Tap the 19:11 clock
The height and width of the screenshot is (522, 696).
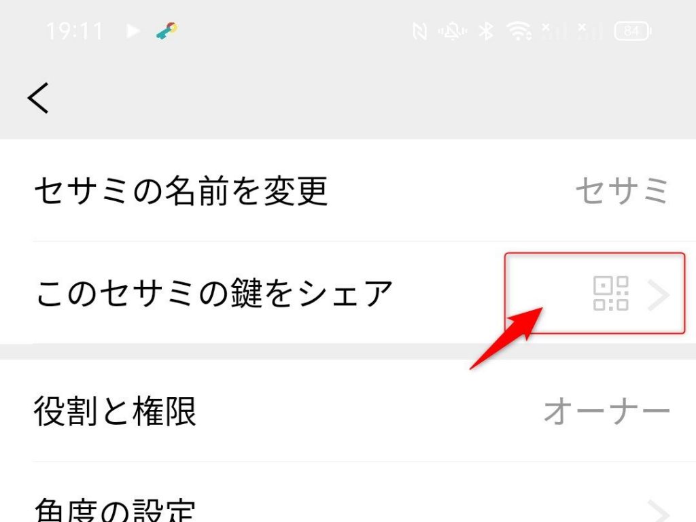click(x=75, y=31)
